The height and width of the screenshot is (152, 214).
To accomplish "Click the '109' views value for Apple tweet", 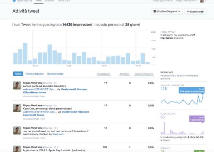I will coord(105,147).
